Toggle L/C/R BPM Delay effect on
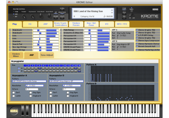Screen dimensions: 169x118 point(137,35)
